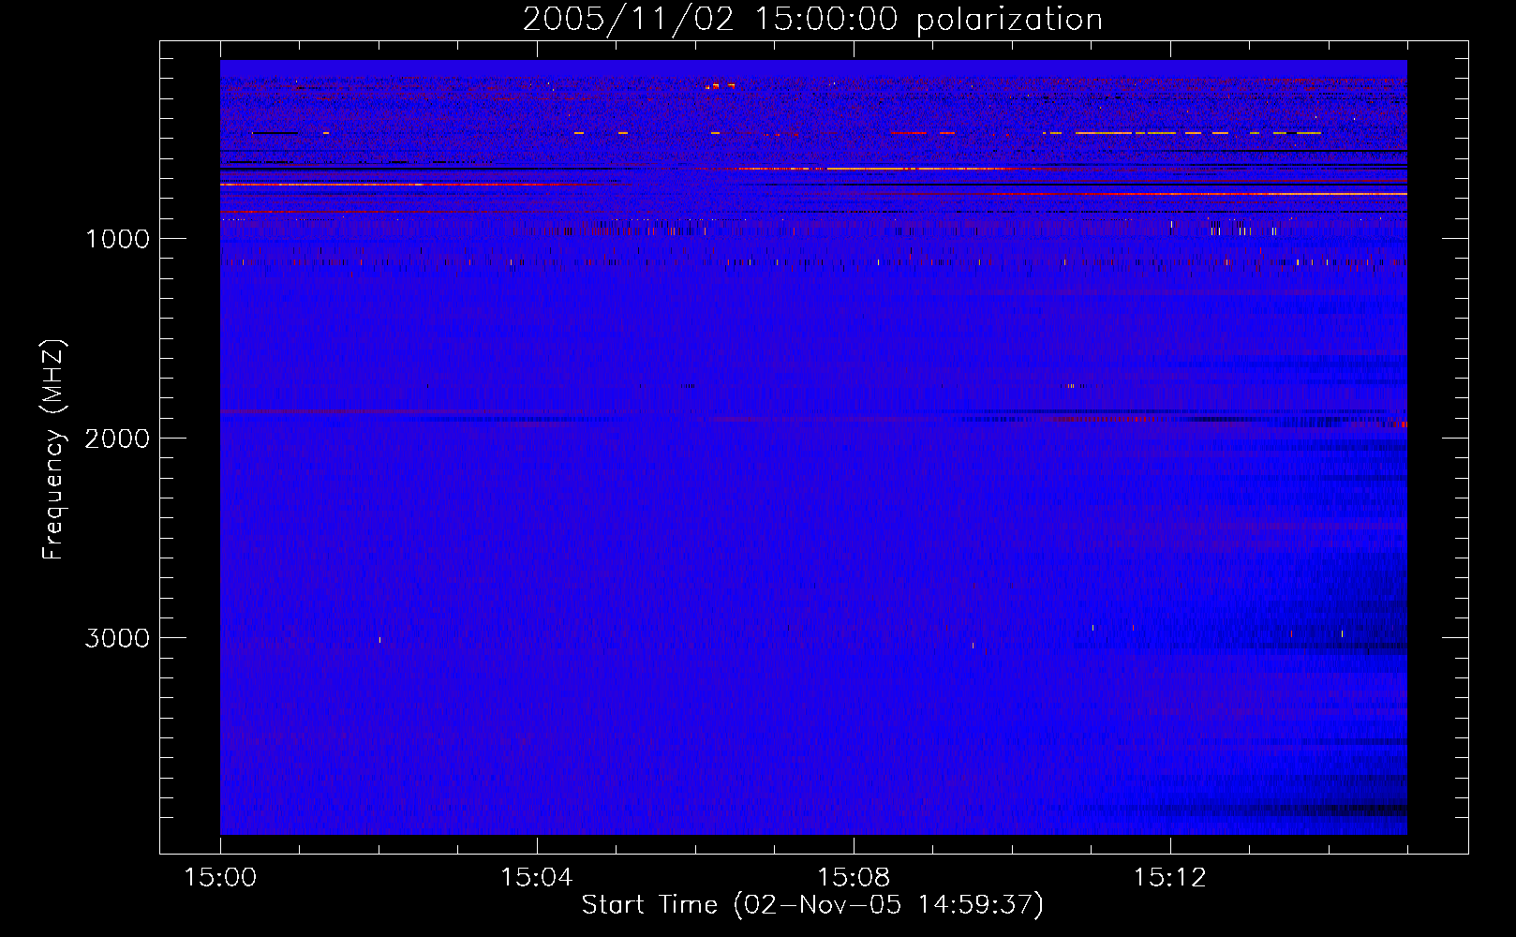Click the "Frequency (MHZ)" axis label

pyautogui.click(x=54, y=450)
